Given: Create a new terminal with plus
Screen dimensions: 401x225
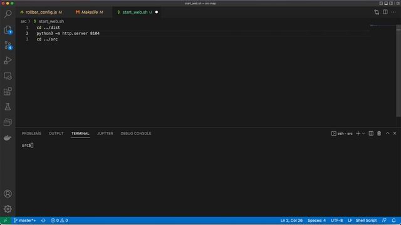Looking at the screenshot, I should [x=358, y=133].
